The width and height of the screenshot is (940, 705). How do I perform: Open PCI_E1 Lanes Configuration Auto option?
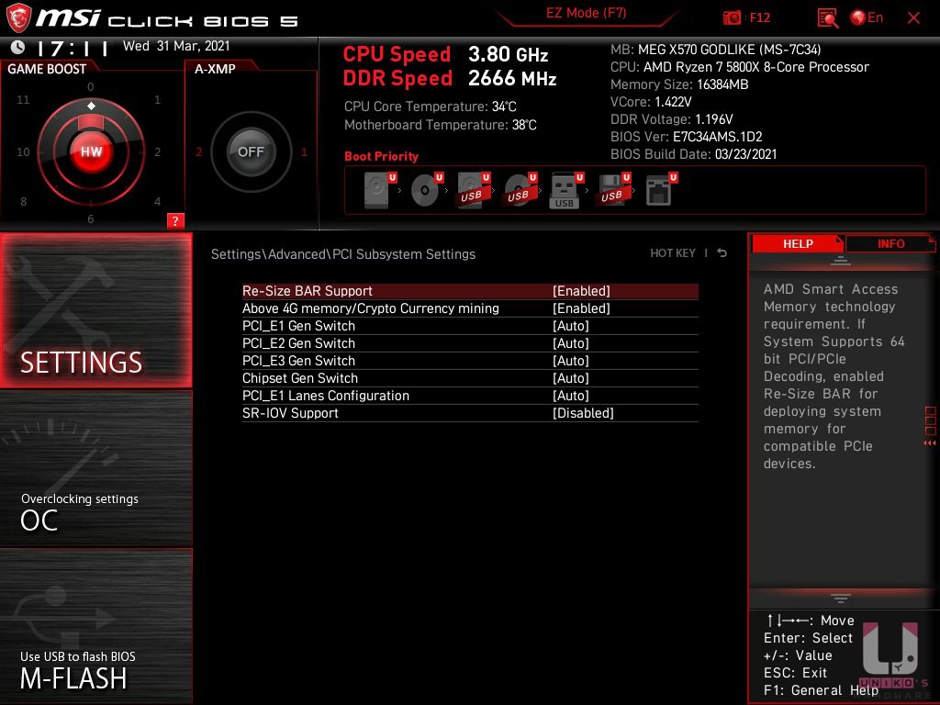click(x=571, y=395)
